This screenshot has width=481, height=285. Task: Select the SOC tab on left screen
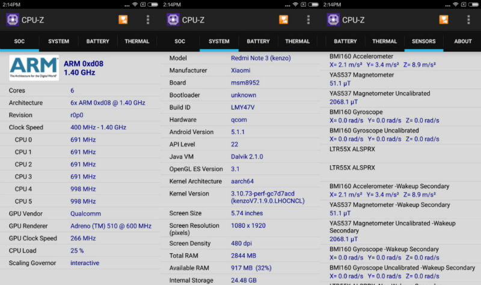pyautogui.click(x=19, y=41)
